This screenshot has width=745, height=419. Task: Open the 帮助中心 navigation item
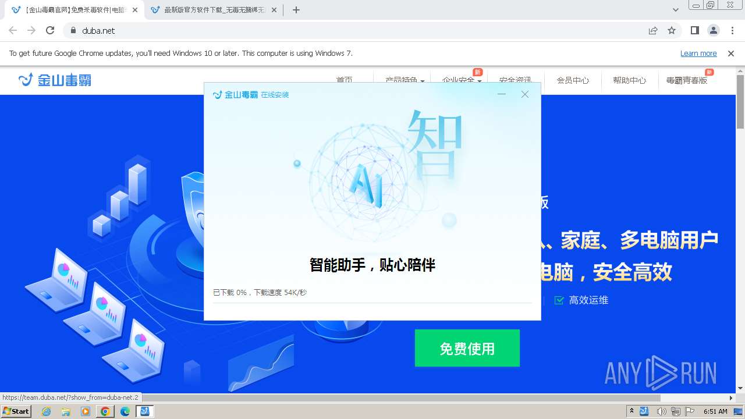point(629,80)
